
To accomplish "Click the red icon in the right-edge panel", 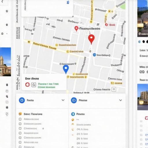I will [x=147, y=118].
